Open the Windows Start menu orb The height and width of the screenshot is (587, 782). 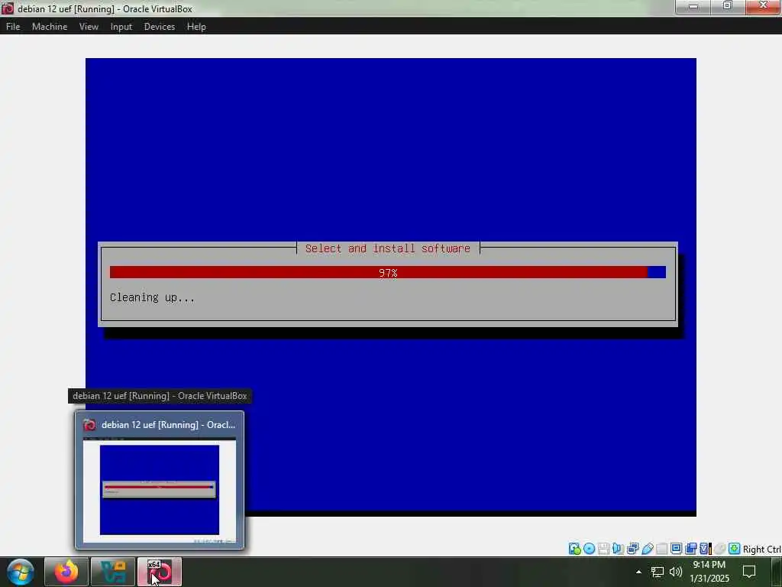point(21,572)
